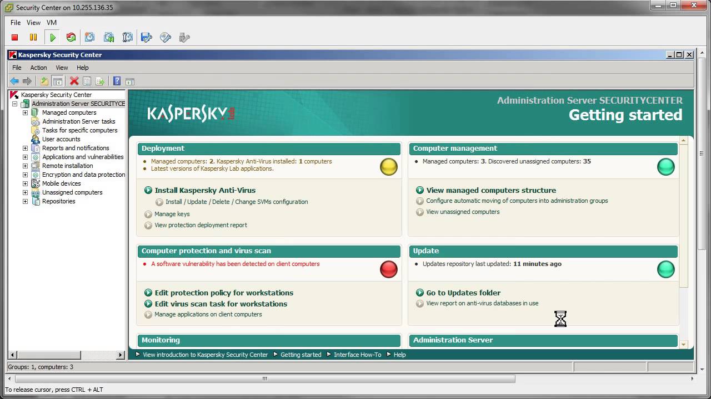
Task: Open the Kaspersky View menu beside Action
Action: [x=62, y=68]
